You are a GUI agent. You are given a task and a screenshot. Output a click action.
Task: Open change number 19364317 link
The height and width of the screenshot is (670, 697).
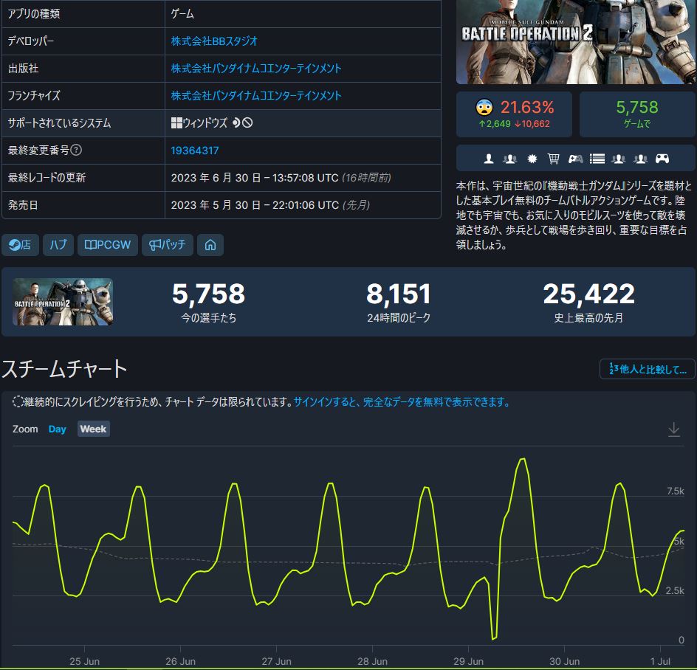tap(195, 151)
